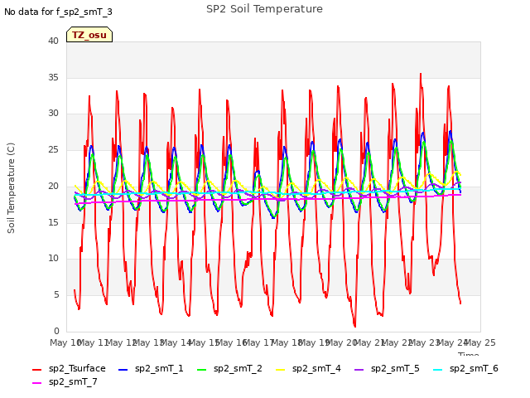Toggle sp2_smT_7 legend entry

coord(65,381)
